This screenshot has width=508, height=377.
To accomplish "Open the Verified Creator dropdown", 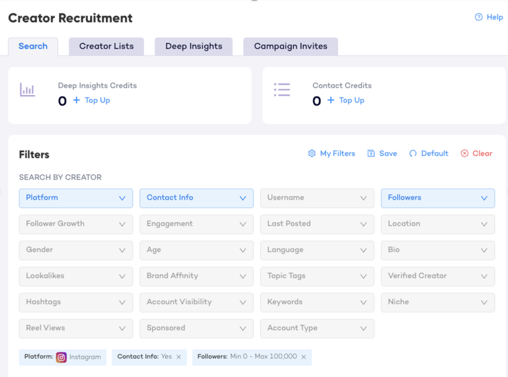I will pos(438,276).
